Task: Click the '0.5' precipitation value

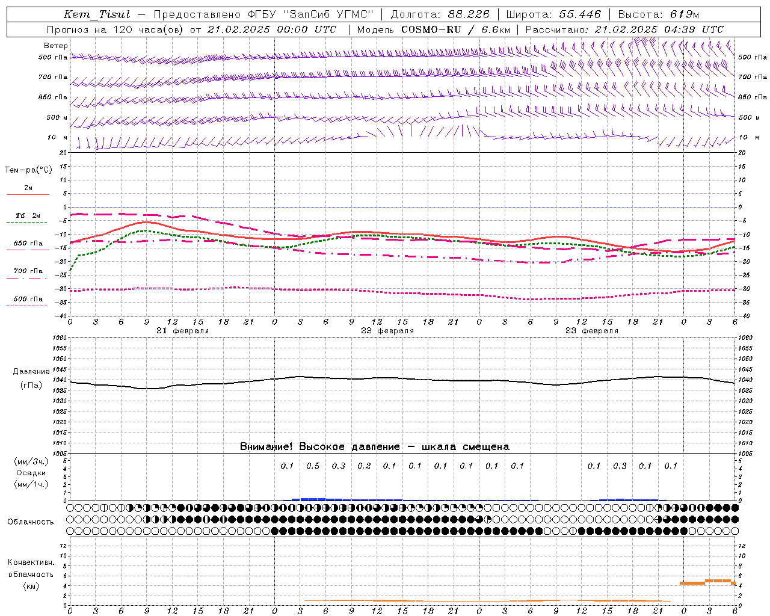Action: click(313, 466)
